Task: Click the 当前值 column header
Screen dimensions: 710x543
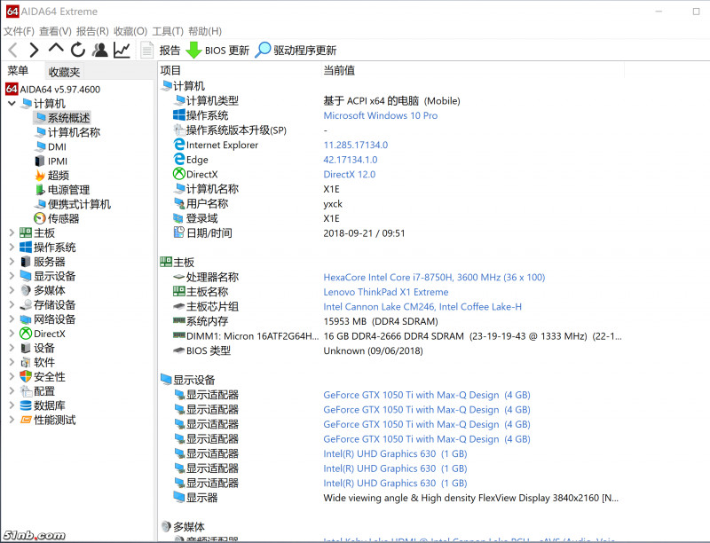Action: (x=339, y=71)
